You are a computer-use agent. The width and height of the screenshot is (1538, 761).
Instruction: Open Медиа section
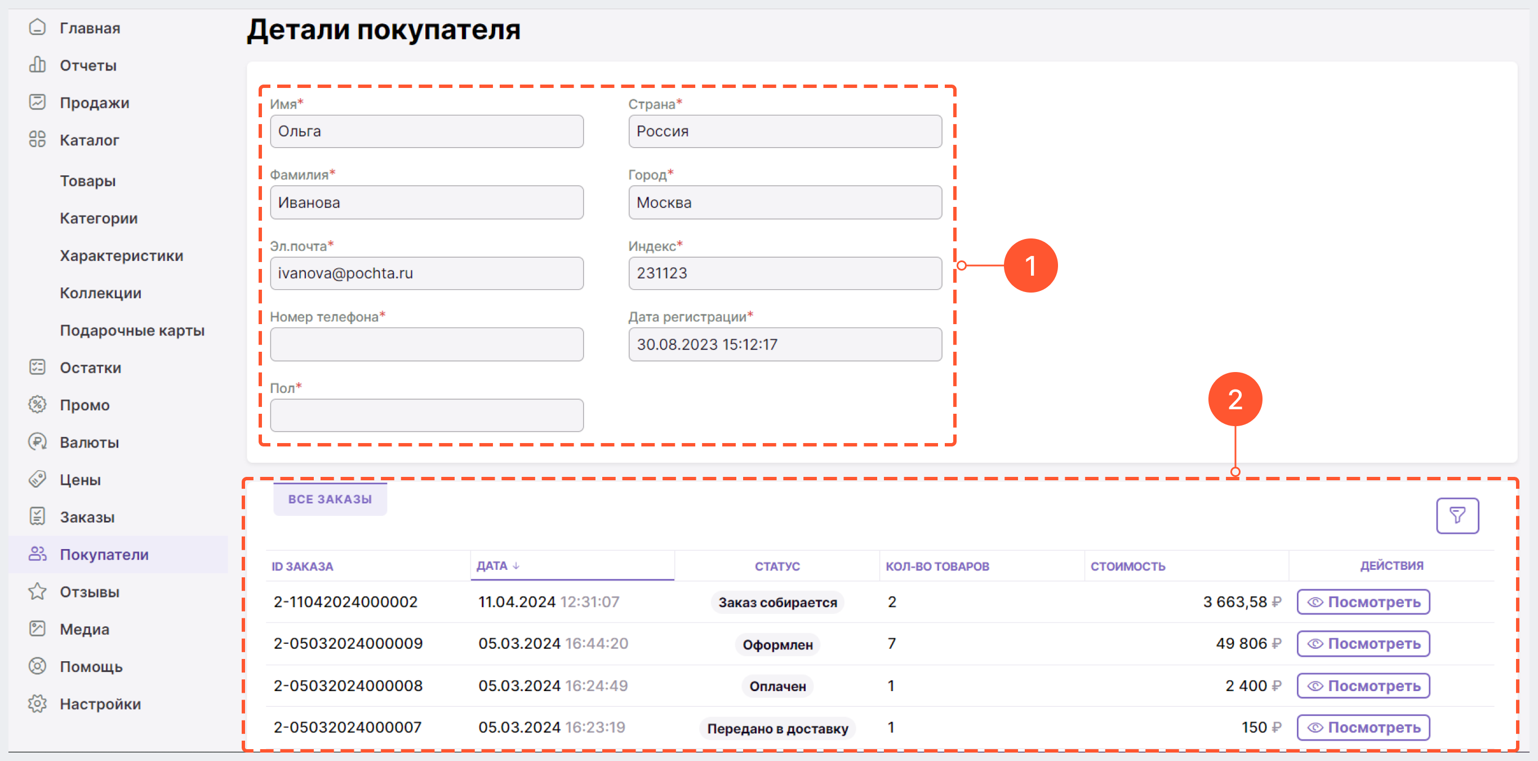[84, 629]
